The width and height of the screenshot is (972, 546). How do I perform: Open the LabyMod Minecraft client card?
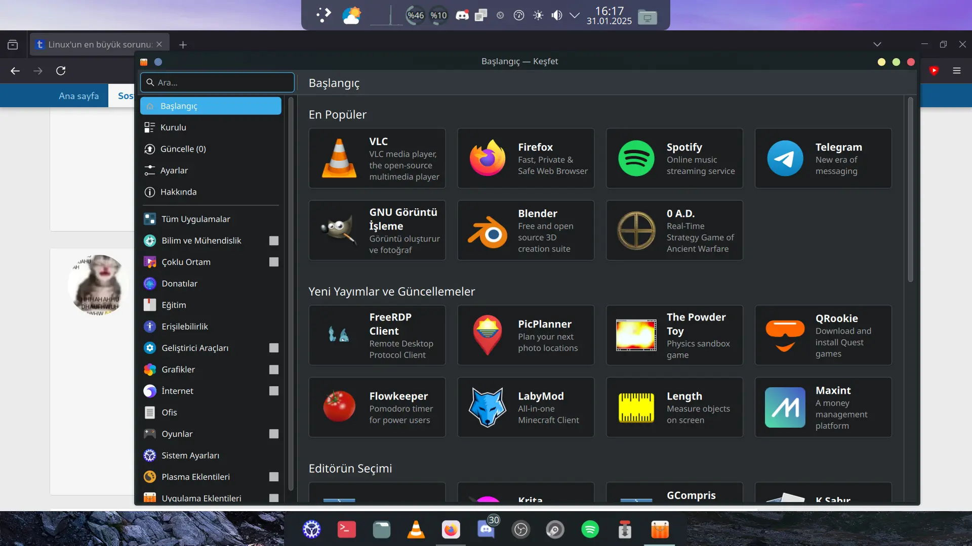pos(525,407)
